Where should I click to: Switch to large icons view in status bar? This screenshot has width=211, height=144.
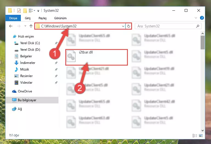[201, 135]
